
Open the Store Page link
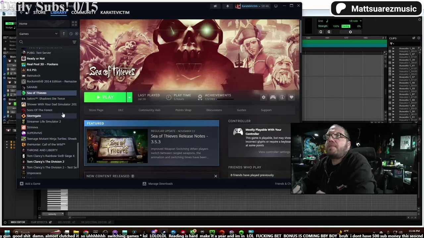tap(96, 110)
